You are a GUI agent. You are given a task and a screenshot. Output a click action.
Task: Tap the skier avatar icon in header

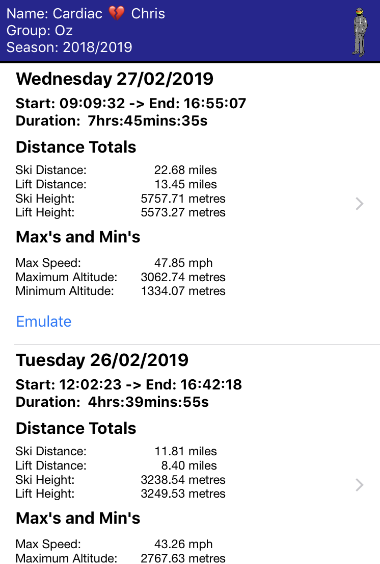(x=360, y=32)
